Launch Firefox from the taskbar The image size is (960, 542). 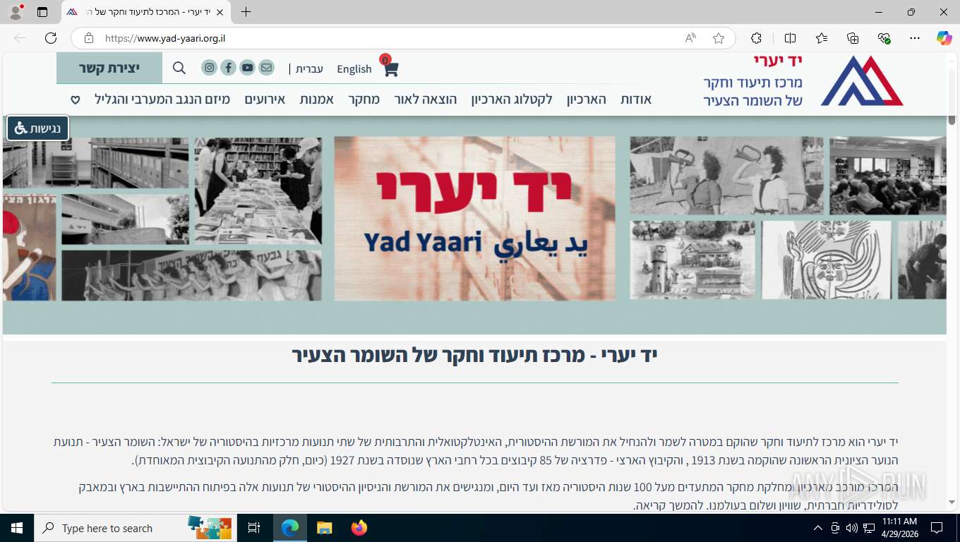(359, 528)
